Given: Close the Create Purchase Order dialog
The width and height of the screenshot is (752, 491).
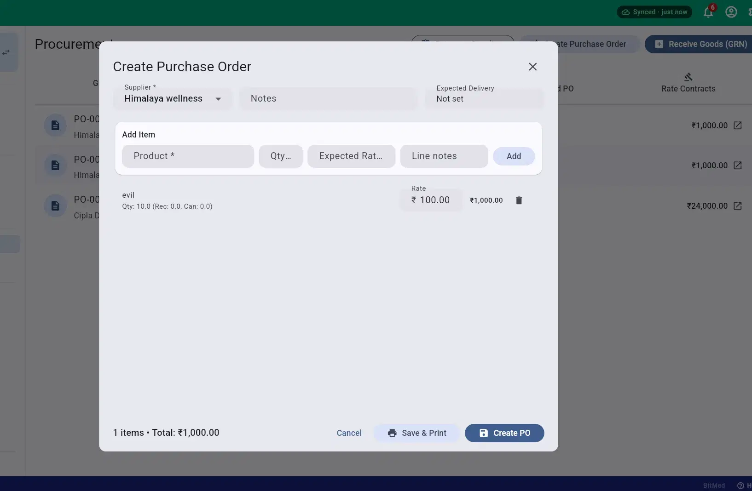Looking at the screenshot, I should point(532,67).
